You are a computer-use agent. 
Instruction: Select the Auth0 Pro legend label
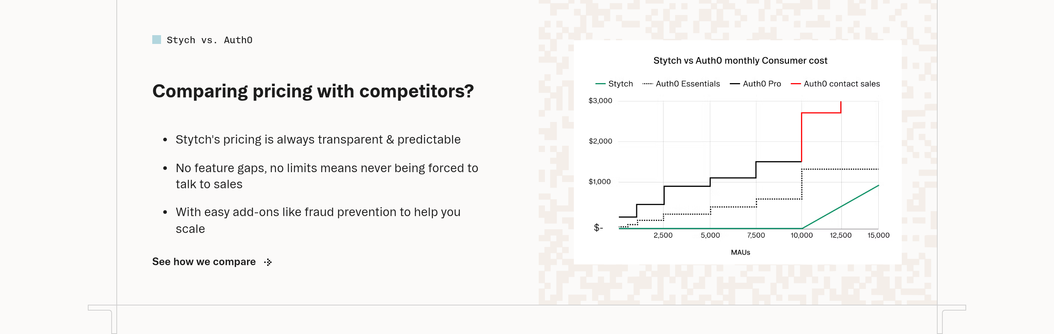(x=762, y=83)
